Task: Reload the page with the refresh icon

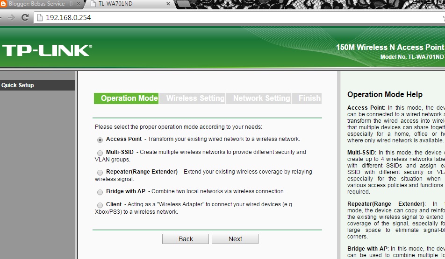Action: click(25, 18)
